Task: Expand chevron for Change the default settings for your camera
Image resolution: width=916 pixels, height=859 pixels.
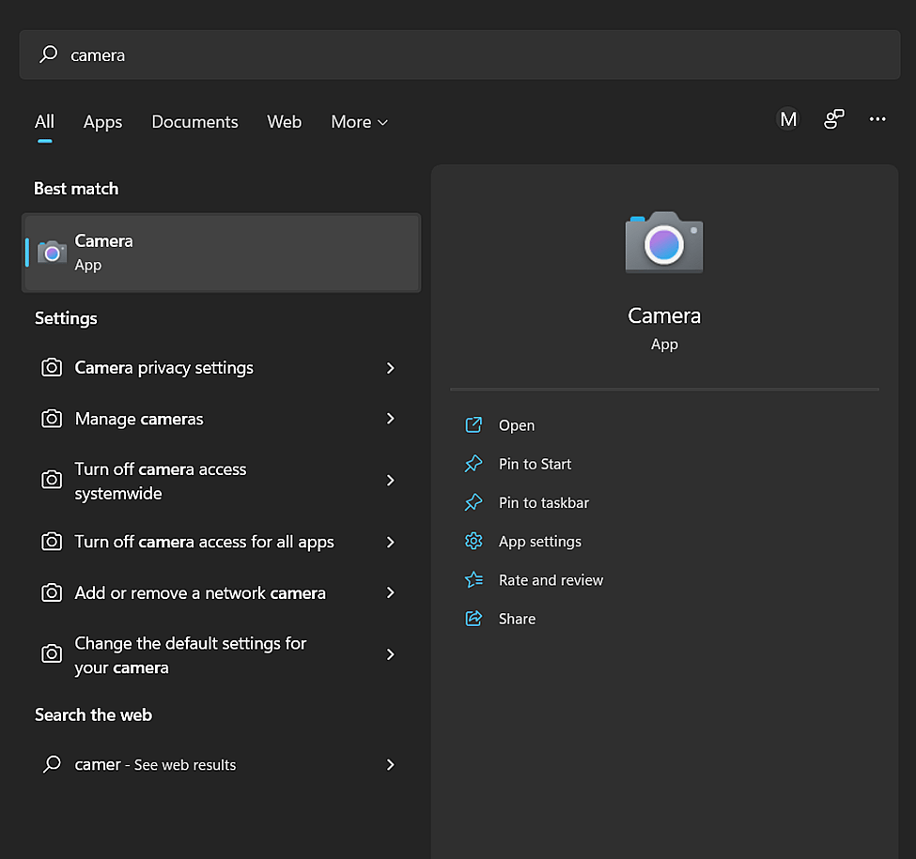Action: [390, 654]
